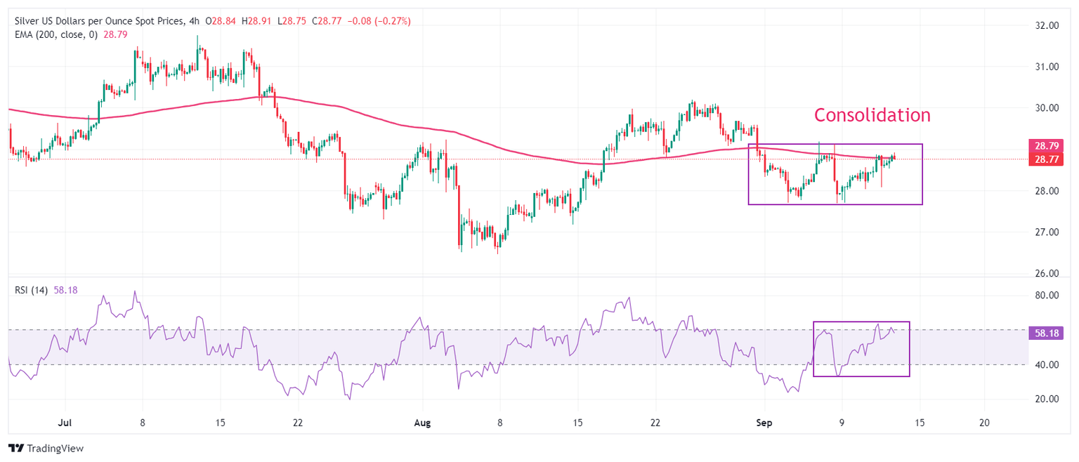
Task: Click the 26.00 level on price axis
Action: pos(1047,273)
